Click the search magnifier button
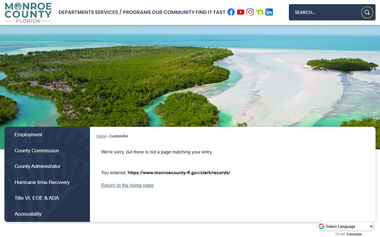The width and height of the screenshot is (380, 237). point(367,12)
